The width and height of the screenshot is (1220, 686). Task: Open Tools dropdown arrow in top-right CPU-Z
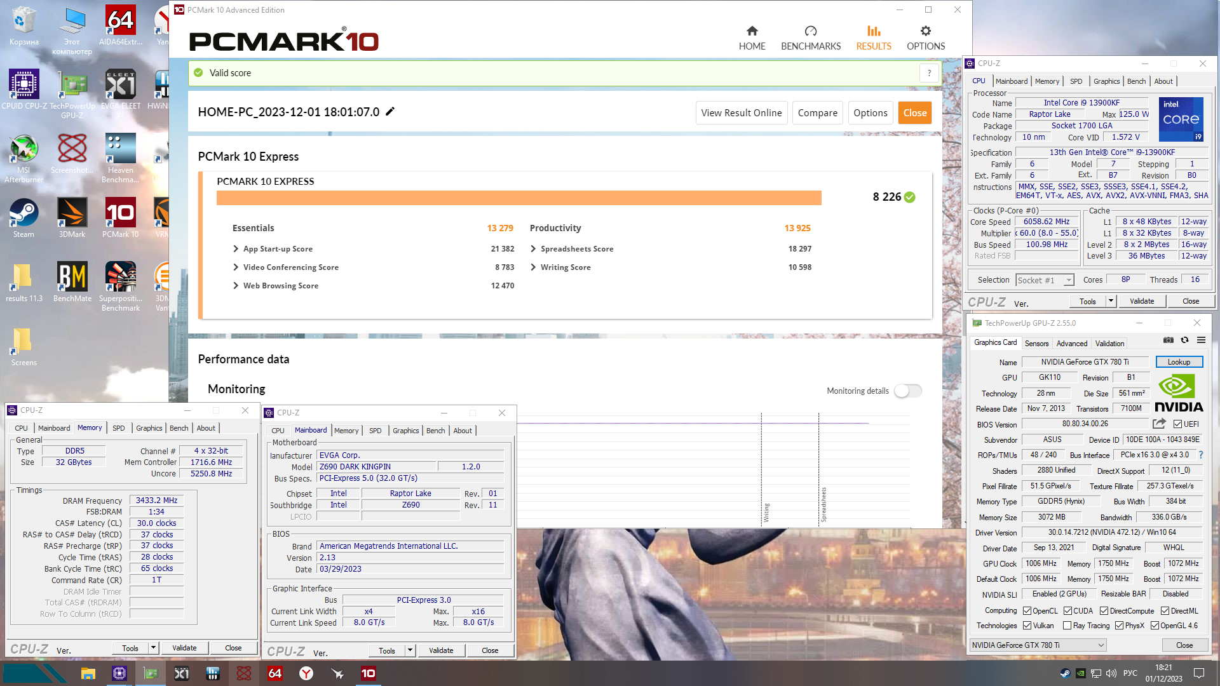[1111, 301]
